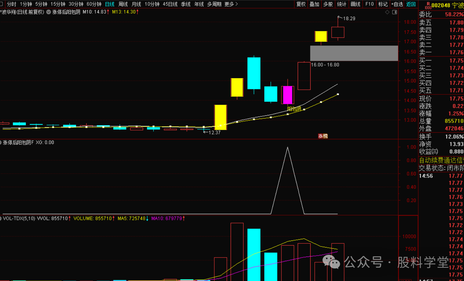Screen dimensions: 464x281
Task: Switch to 分时 intraday view
Action: pos(12,4)
